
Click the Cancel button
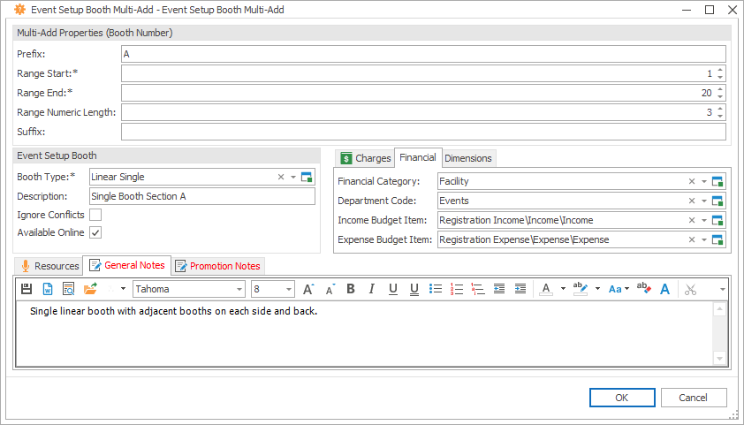[x=694, y=398]
